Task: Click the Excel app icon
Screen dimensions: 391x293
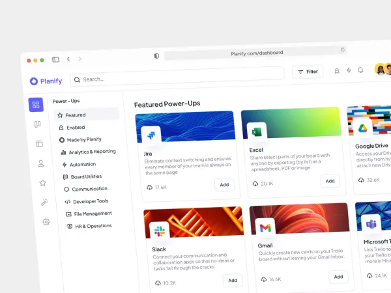Action: tap(257, 132)
